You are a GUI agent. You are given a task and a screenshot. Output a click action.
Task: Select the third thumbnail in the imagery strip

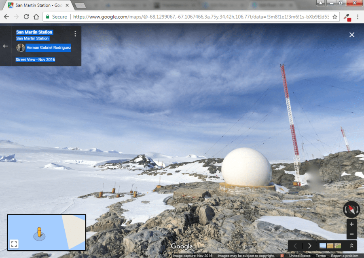pyautogui.click(x=337, y=245)
